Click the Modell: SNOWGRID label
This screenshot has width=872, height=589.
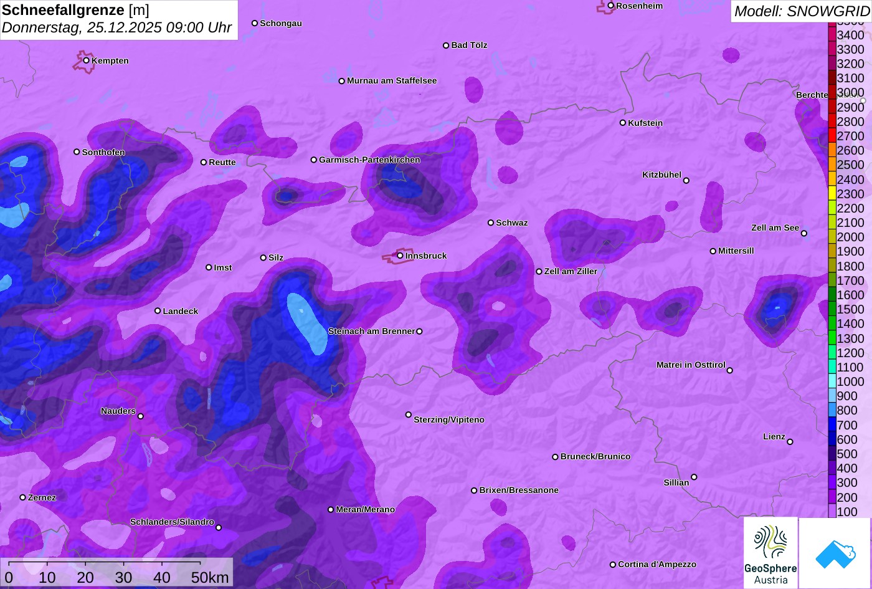[802, 11]
